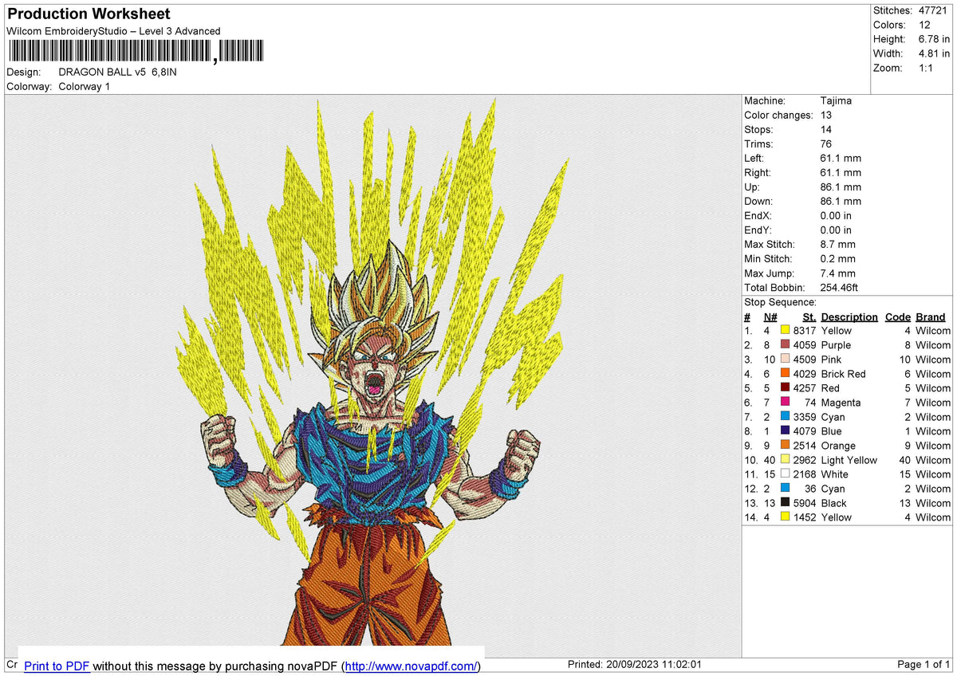Image resolution: width=957 pixels, height=676 pixels.
Task: Click the Height value 6.78 in
Action: click(x=934, y=39)
